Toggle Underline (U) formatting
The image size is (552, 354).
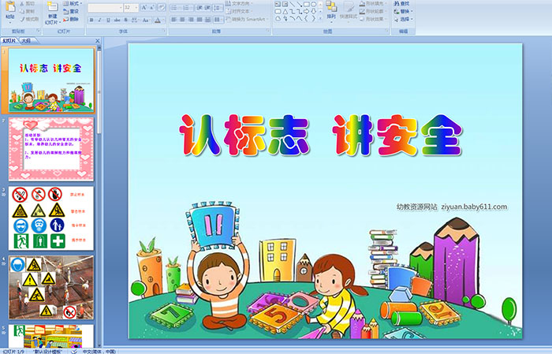[x=108, y=20]
